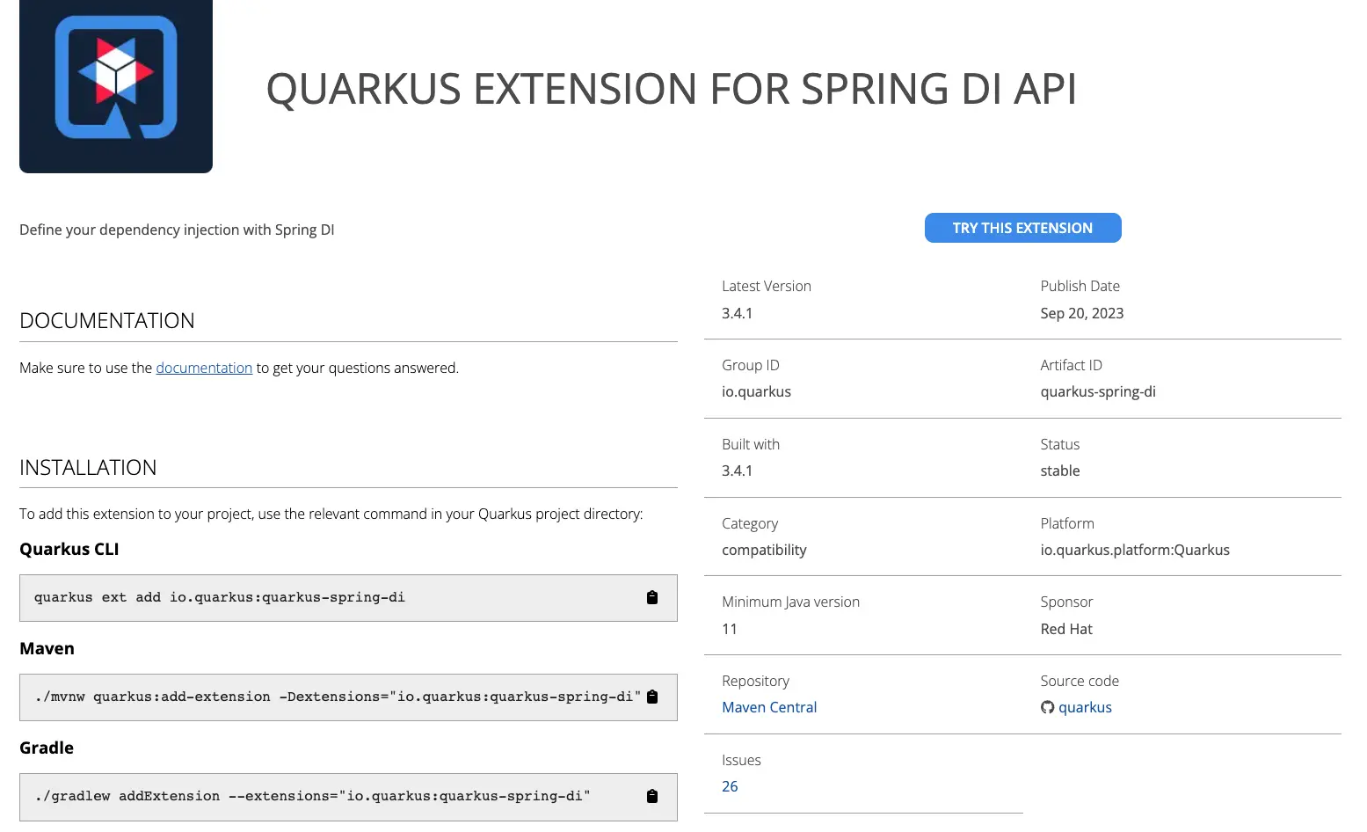The height and width of the screenshot is (832, 1367).
Task: Open the documentation link
Action: [204, 369]
